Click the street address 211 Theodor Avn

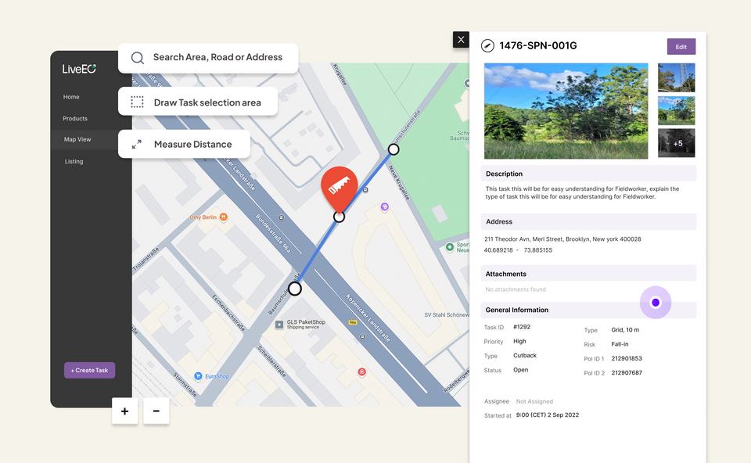[x=562, y=239]
